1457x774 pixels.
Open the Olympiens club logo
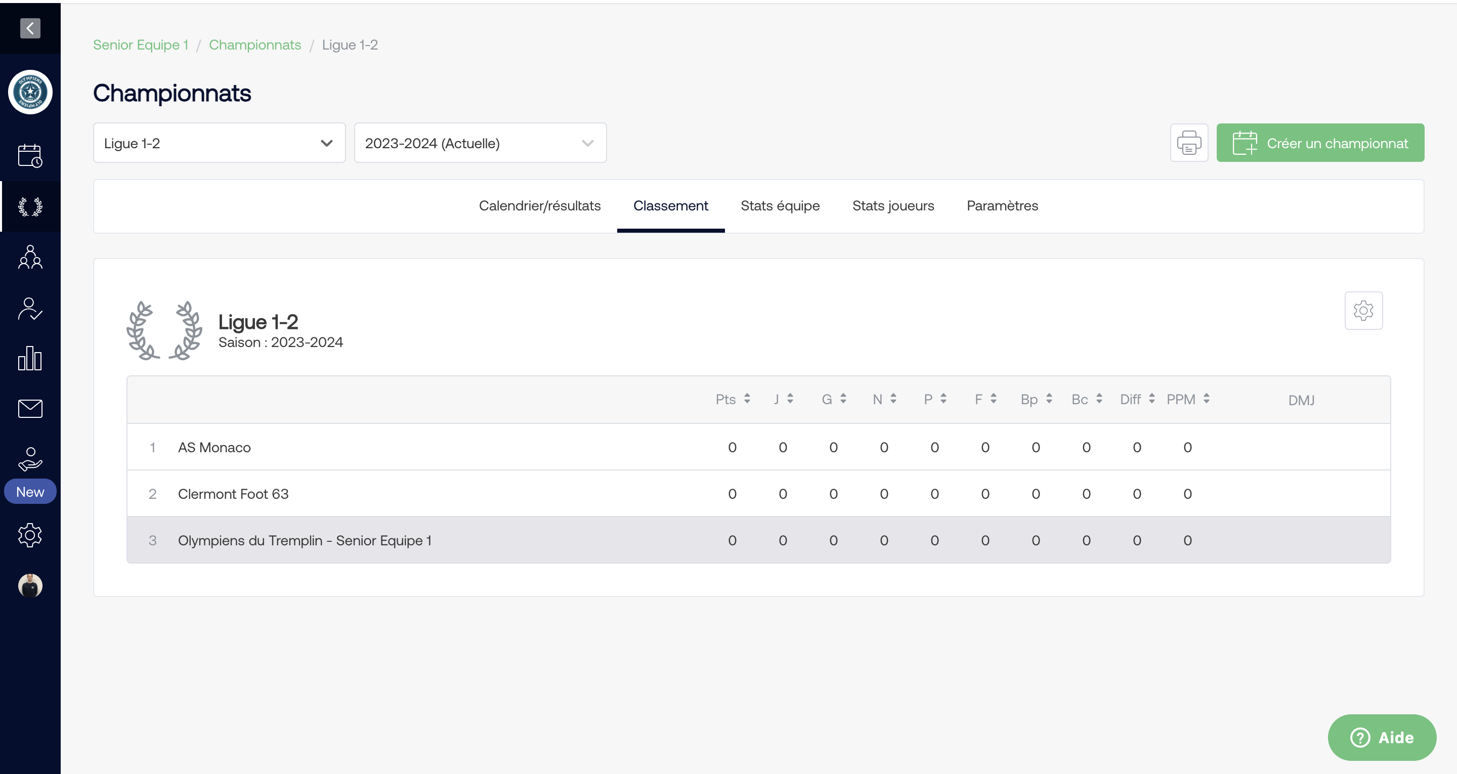(30, 92)
